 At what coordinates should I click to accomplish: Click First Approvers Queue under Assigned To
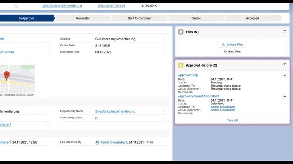(x=226, y=86)
